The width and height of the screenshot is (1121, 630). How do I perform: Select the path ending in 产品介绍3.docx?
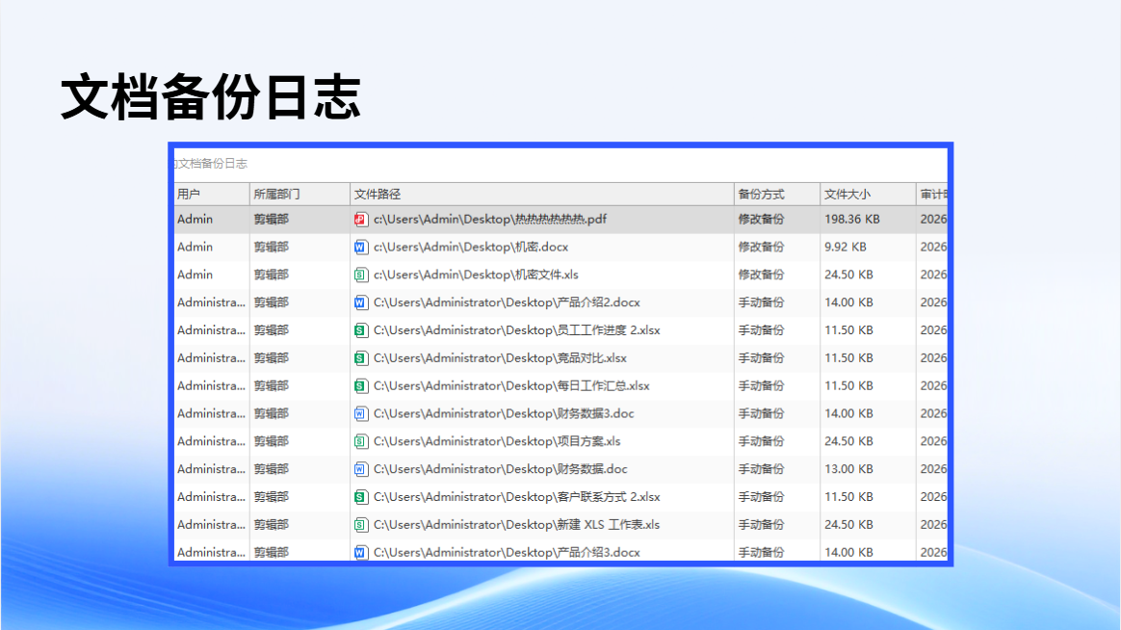coord(507,553)
